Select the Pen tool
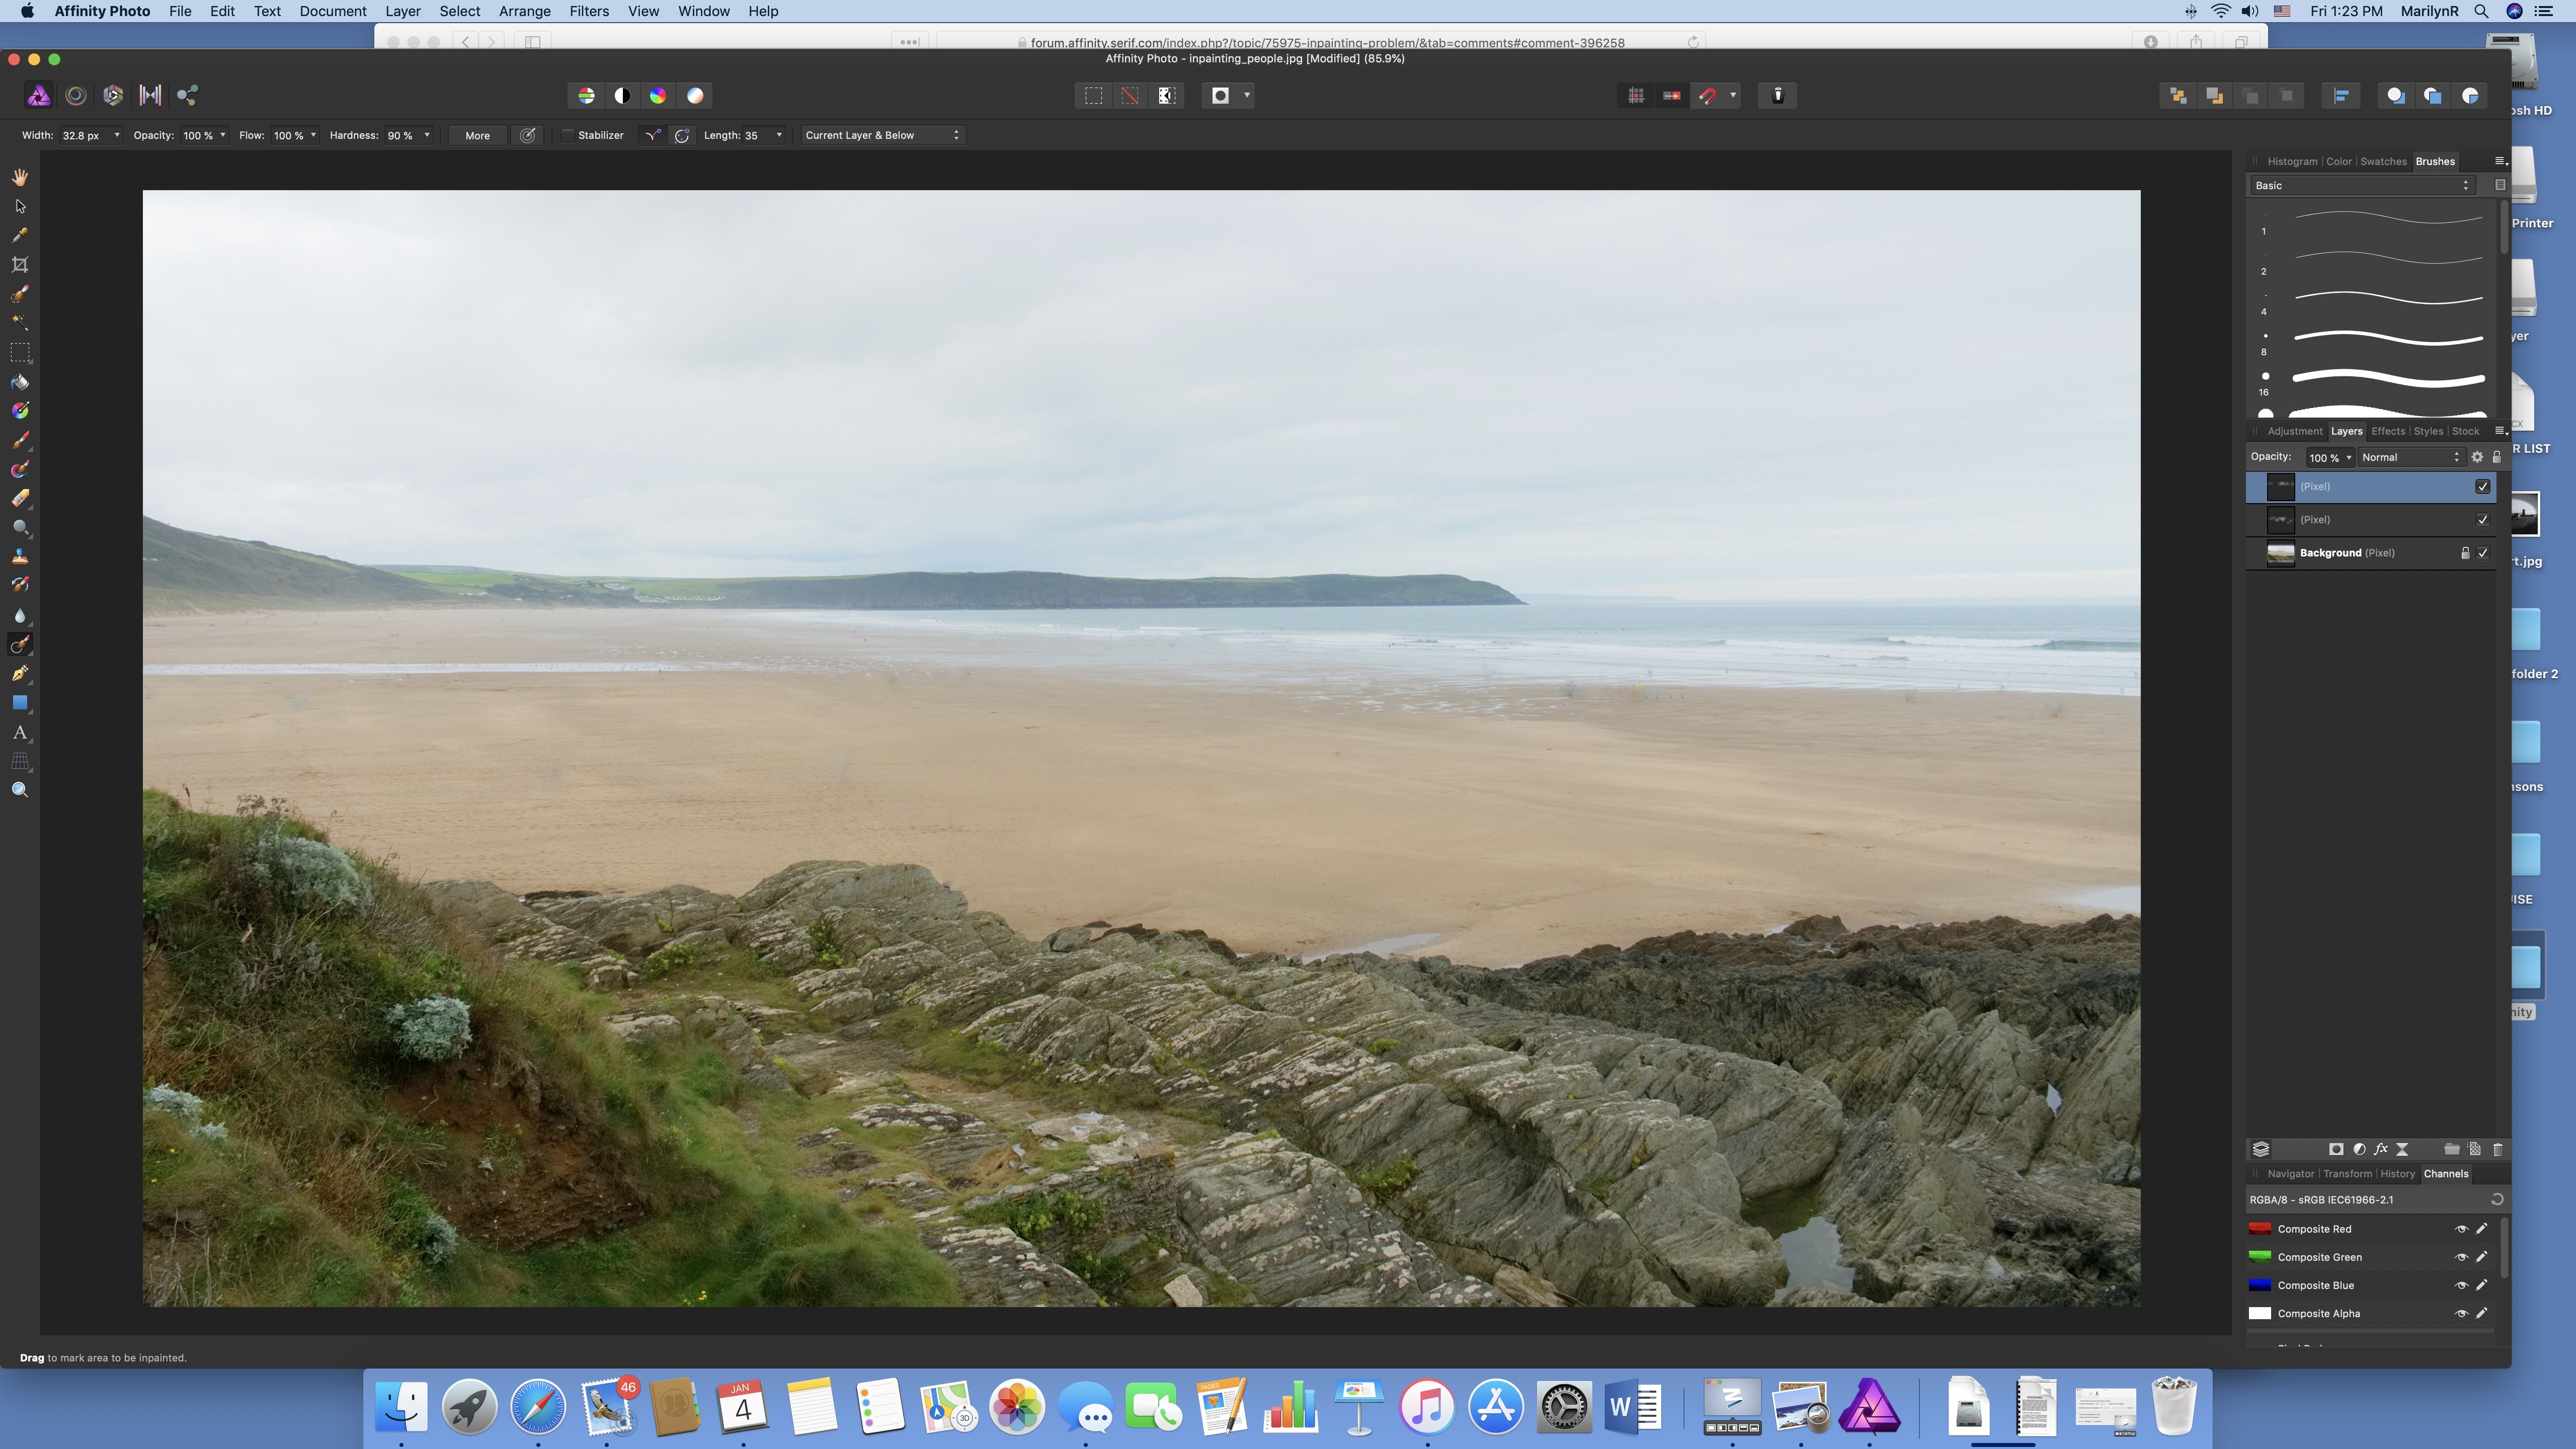The height and width of the screenshot is (1449, 2576). [20, 674]
